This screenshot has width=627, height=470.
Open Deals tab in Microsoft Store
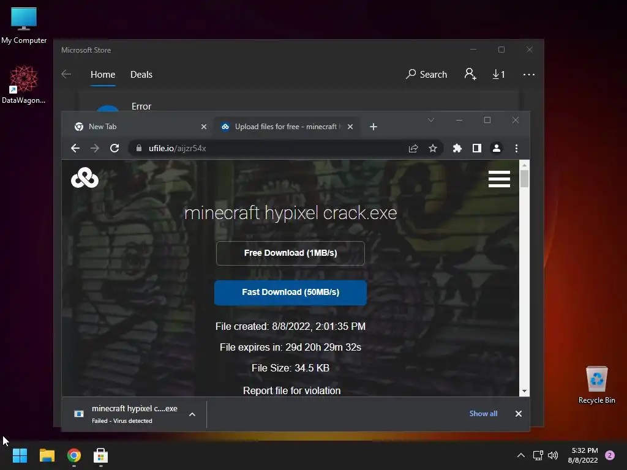[141, 74]
